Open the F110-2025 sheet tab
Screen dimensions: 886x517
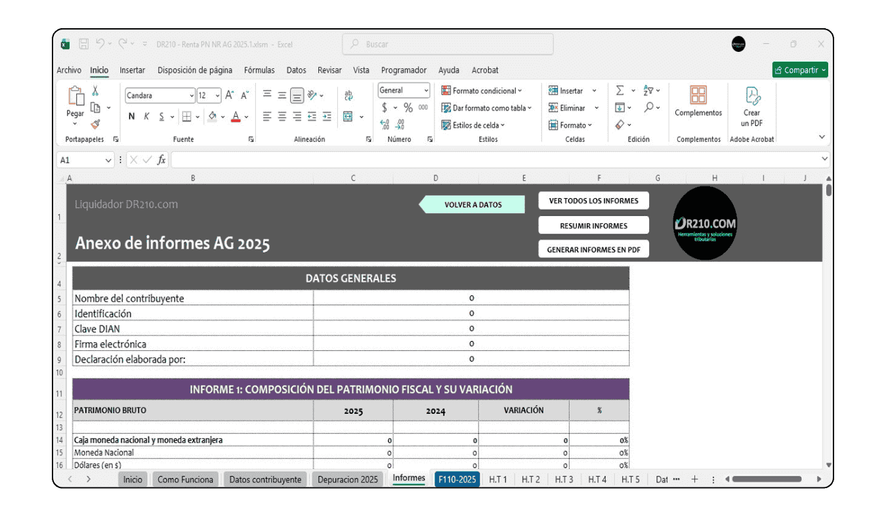(457, 479)
